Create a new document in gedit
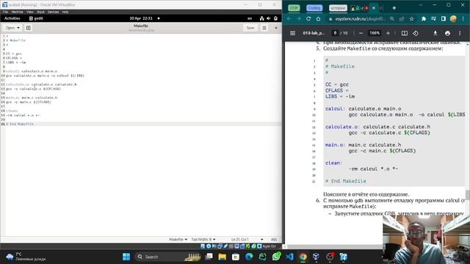The height and width of the screenshot is (264, 470). 28,28
